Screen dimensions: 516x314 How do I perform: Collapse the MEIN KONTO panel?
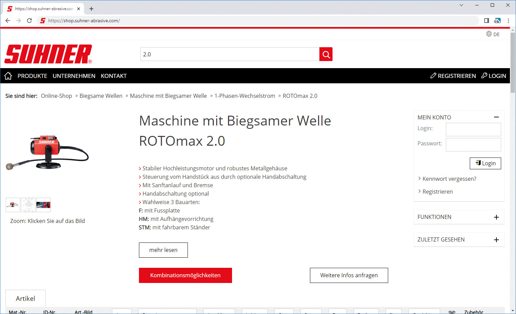tap(496, 117)
